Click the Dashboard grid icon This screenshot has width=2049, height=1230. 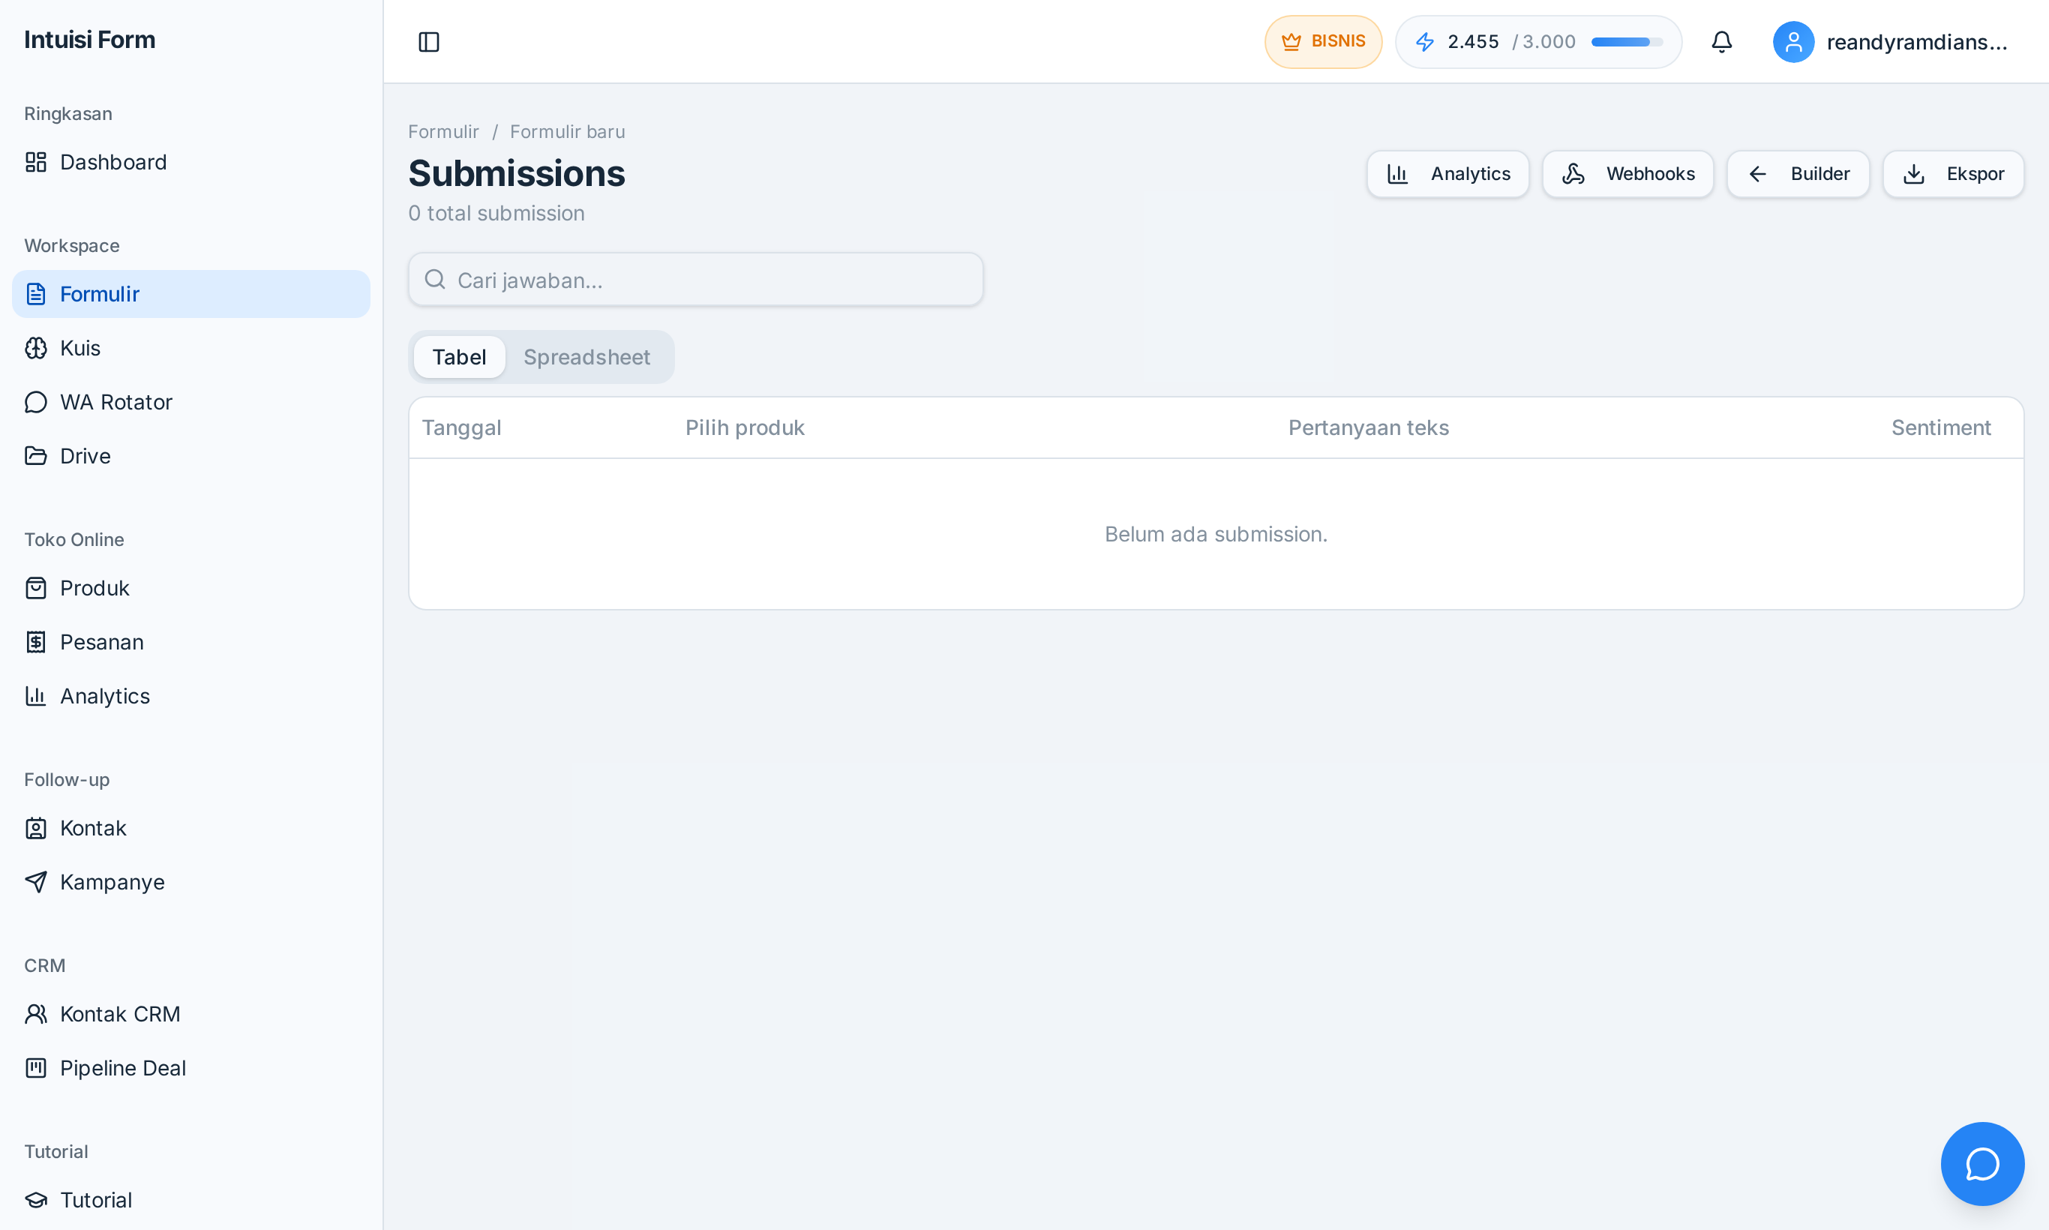point(36,161)
